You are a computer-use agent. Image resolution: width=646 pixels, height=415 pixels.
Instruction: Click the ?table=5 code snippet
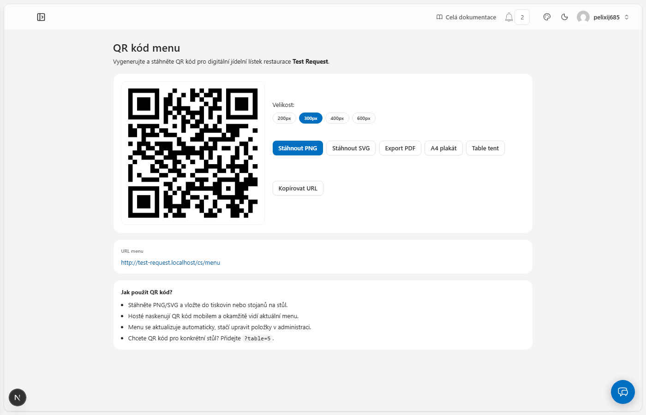pyautogui.click(x=257, y=338)
